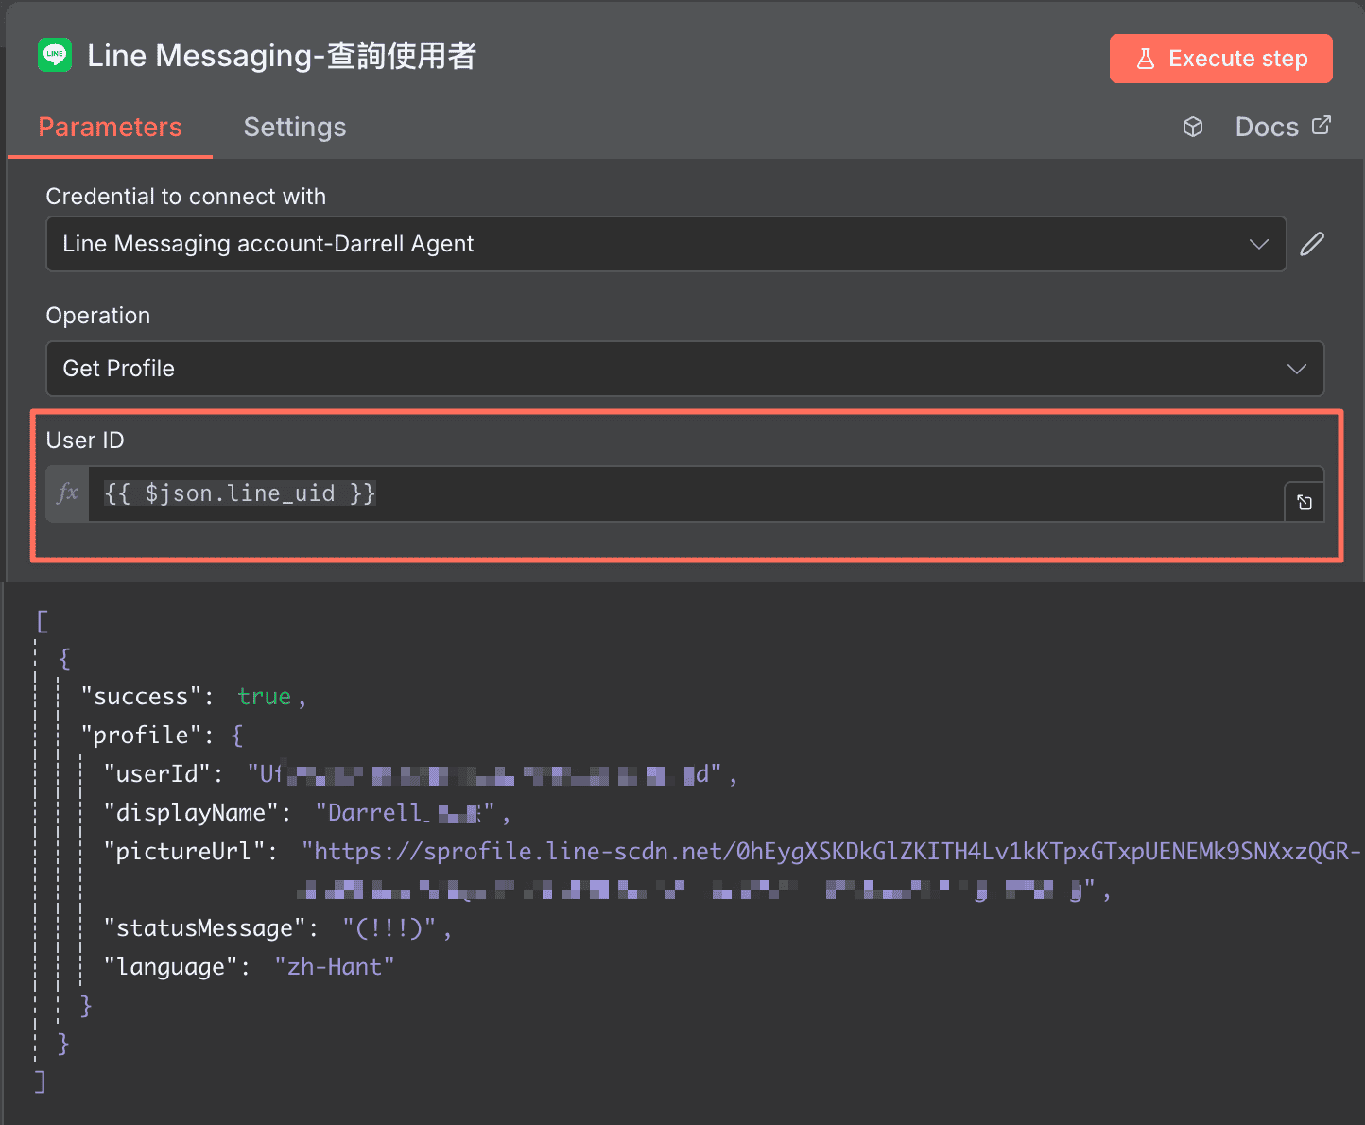Click the flask icon in Execute step
The width and height of the screenshot is (1365, 1125).
pos(1146,58)
